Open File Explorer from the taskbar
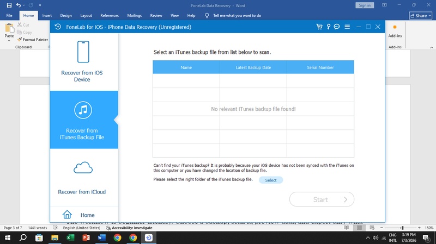The height and width of the screenshot is (244, 436). pos(55,237)
